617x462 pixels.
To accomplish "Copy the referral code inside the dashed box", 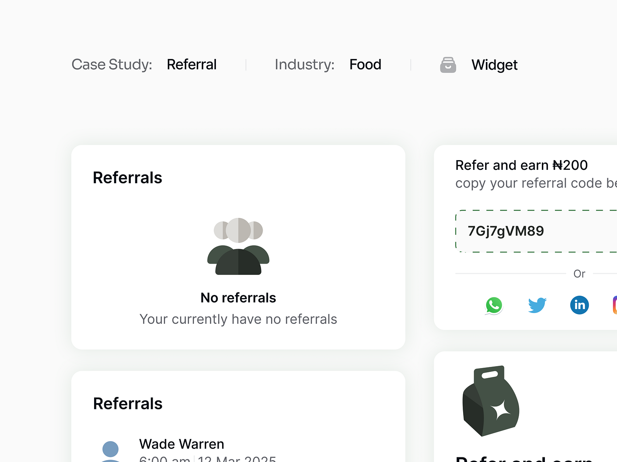I will pos(506,231).
